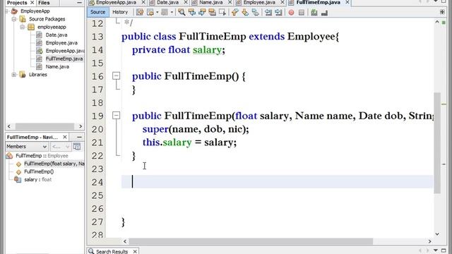The image size is (452, 254).
Task: Collapse code fold at line 19
Action: tap(116, 116)
